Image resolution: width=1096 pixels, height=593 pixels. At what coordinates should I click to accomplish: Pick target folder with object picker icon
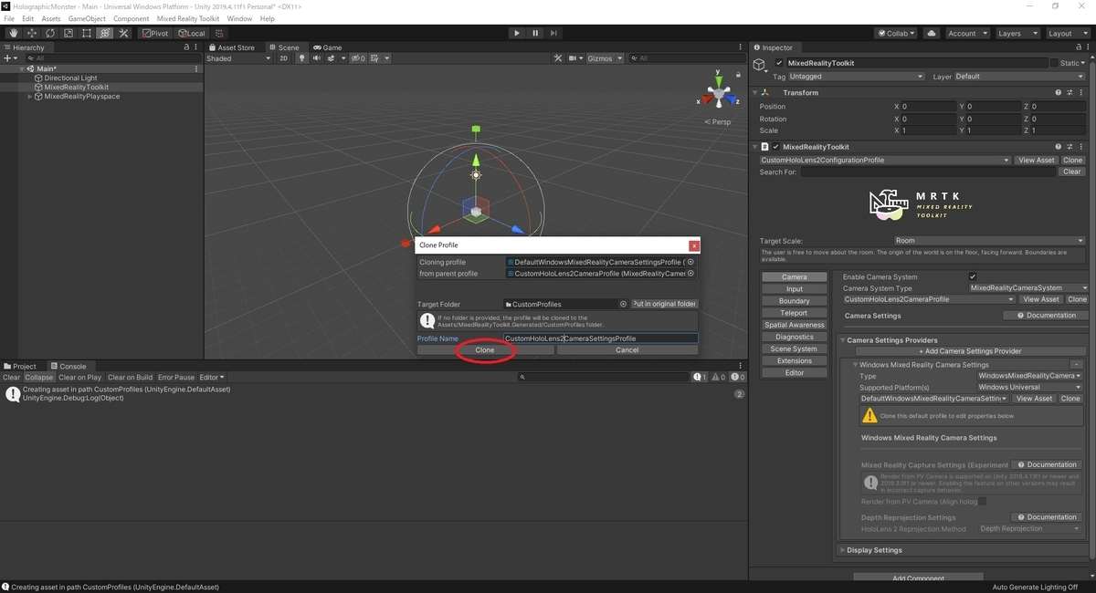[x=623, y=304]
